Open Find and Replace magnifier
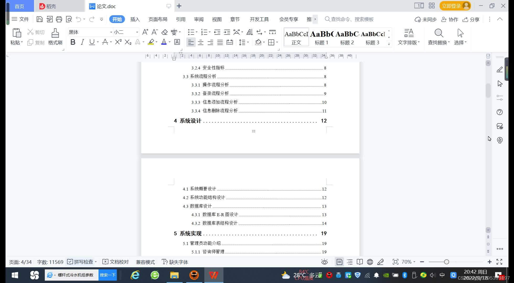The width and height of the screenshot is (514, 283). click(439, 37)
